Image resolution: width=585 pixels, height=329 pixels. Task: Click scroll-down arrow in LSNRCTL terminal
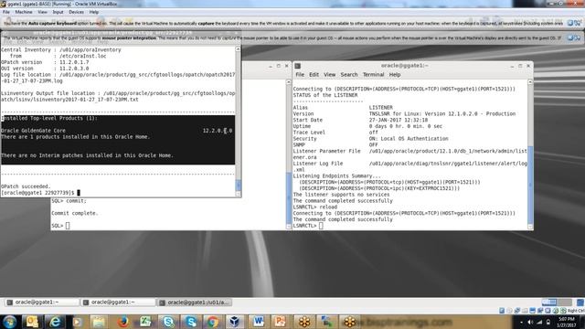(530, 227)
